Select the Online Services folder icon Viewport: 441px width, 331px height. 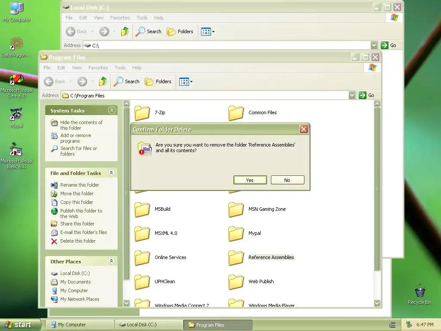(x=142, y=258)
